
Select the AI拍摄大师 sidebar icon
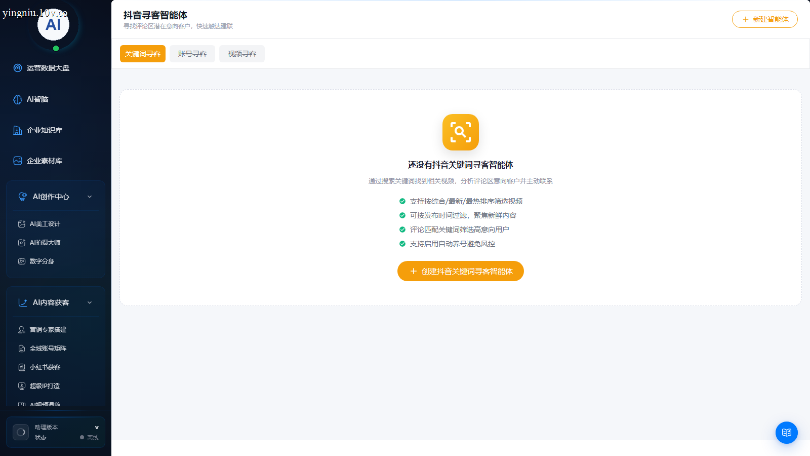click(x=22, y=243)
